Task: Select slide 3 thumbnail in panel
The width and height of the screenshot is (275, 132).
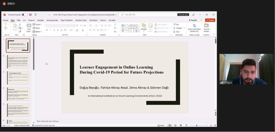Action: (18, 78)
